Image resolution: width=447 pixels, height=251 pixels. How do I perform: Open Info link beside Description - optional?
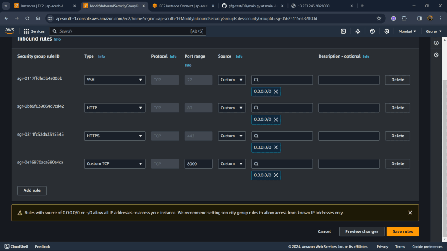click(366, 56)
